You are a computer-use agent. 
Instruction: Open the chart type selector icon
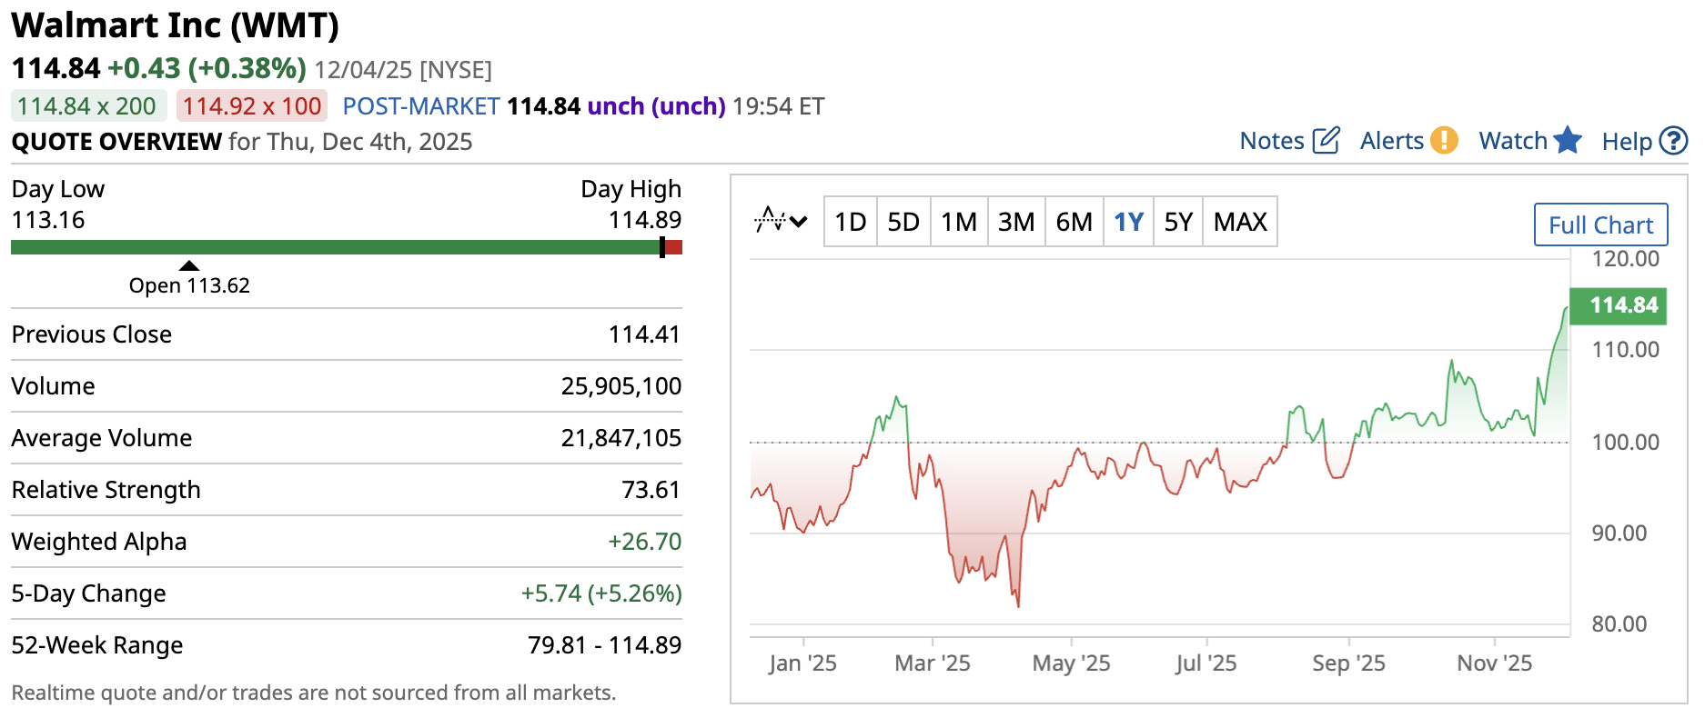[x=770, y=221]
